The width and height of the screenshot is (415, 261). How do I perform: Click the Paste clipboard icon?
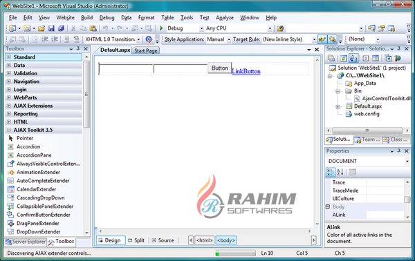(93, 28)
